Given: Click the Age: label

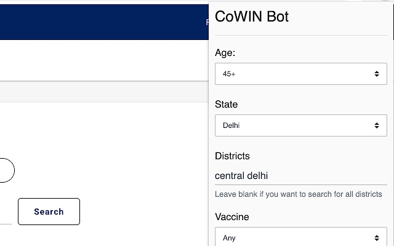Looking at the screenshot, I should (225, 53).
